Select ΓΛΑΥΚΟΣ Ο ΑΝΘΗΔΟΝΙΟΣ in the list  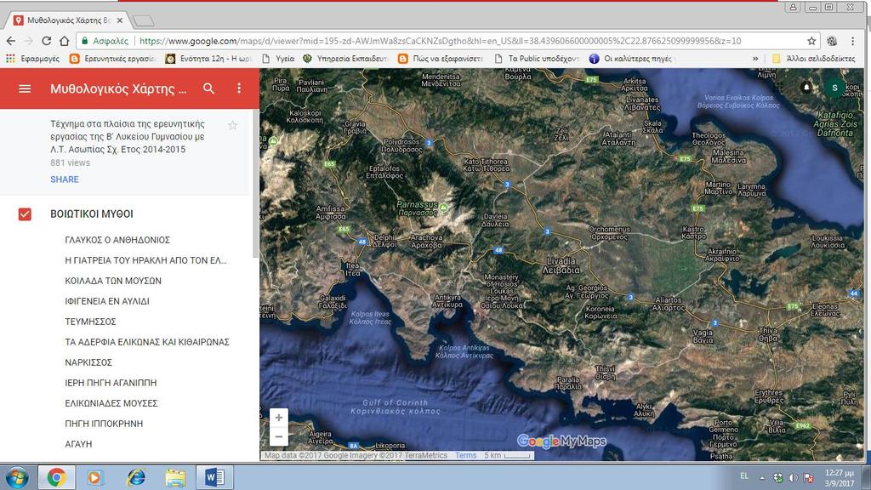[117, 240]
